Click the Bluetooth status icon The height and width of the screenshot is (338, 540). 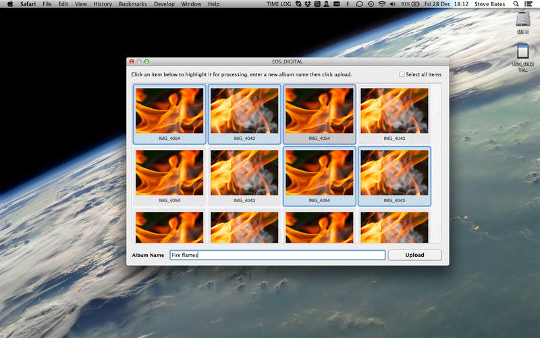[x=348, y=4]
